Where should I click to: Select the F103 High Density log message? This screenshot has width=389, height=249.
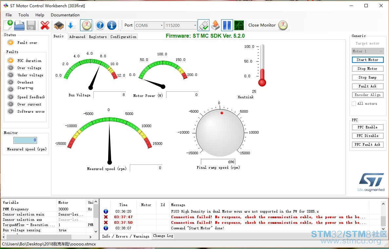[x=245, y=212]
